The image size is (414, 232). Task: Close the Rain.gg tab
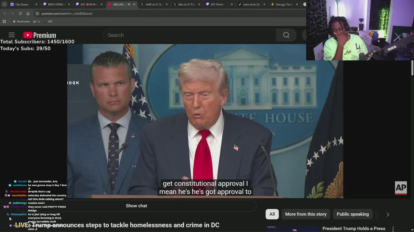tap(297, 5)
